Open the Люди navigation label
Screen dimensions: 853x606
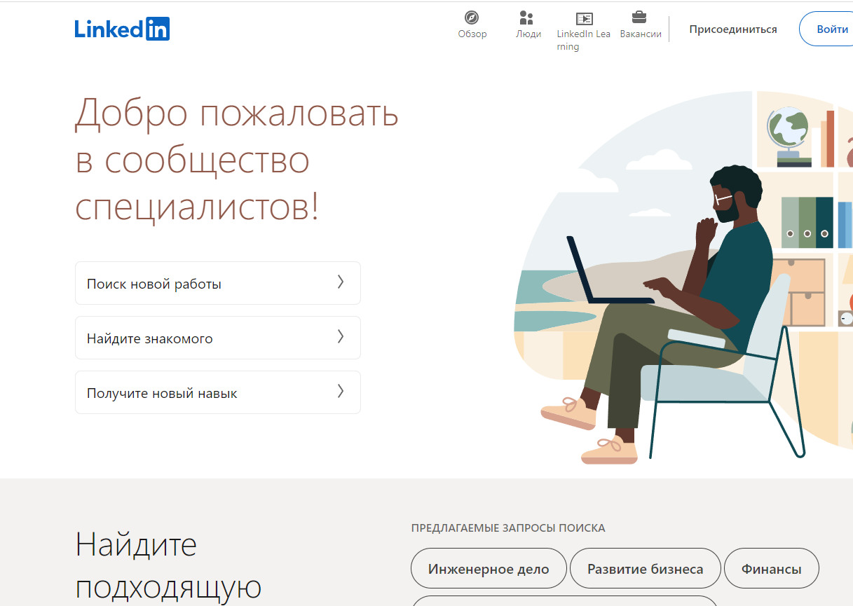[528, 34]
